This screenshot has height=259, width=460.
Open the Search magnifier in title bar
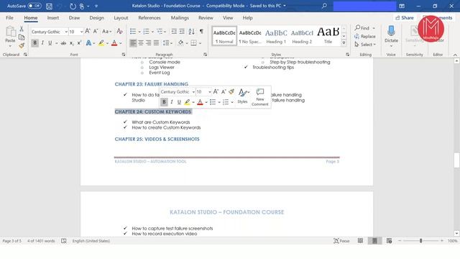[324, 6]
